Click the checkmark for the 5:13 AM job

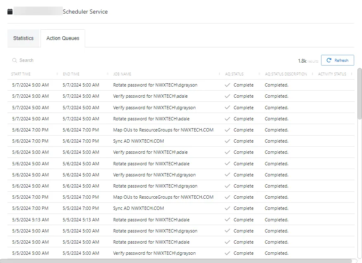click(x=227, y=220)
